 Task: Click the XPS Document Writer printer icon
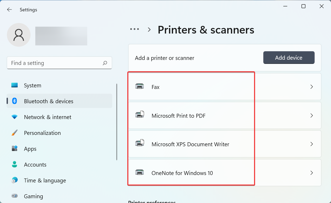click(140, 143)
